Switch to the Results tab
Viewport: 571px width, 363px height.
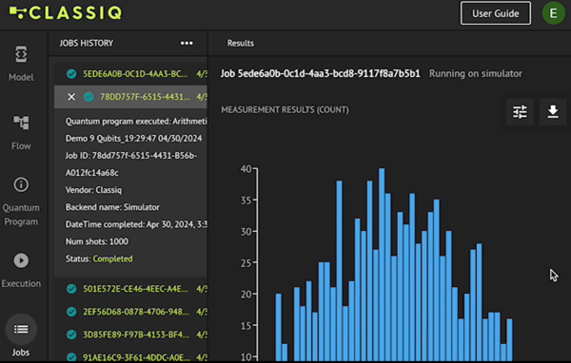pos(241,43)
